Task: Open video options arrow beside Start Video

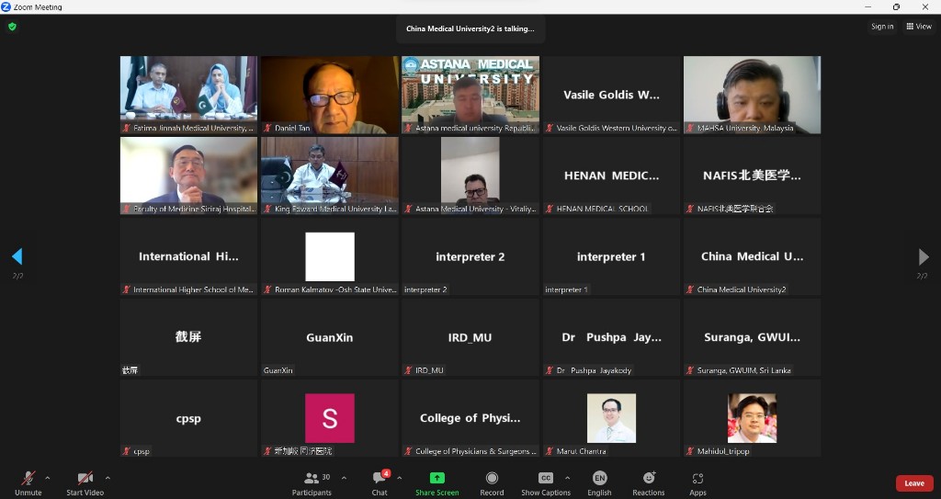Action: coord(108,478)
